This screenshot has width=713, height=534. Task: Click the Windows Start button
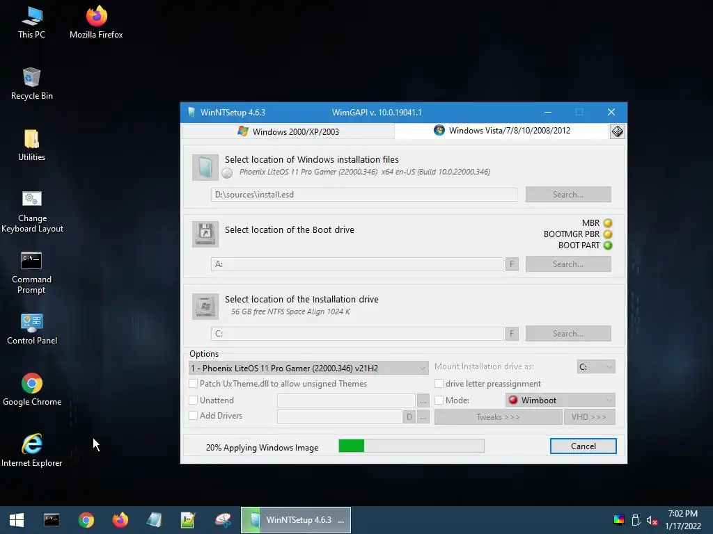point(17,520)
